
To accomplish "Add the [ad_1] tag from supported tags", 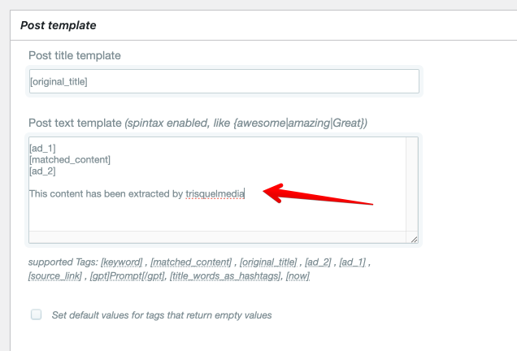I will [350, 262].
